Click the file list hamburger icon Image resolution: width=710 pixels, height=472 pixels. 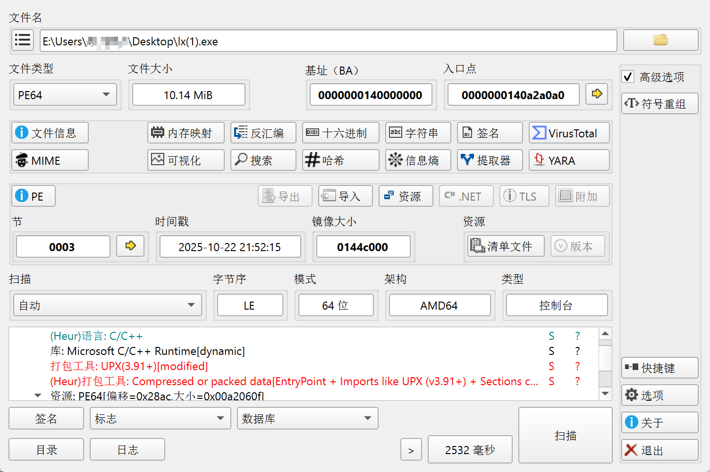click(x=23, y=41)
